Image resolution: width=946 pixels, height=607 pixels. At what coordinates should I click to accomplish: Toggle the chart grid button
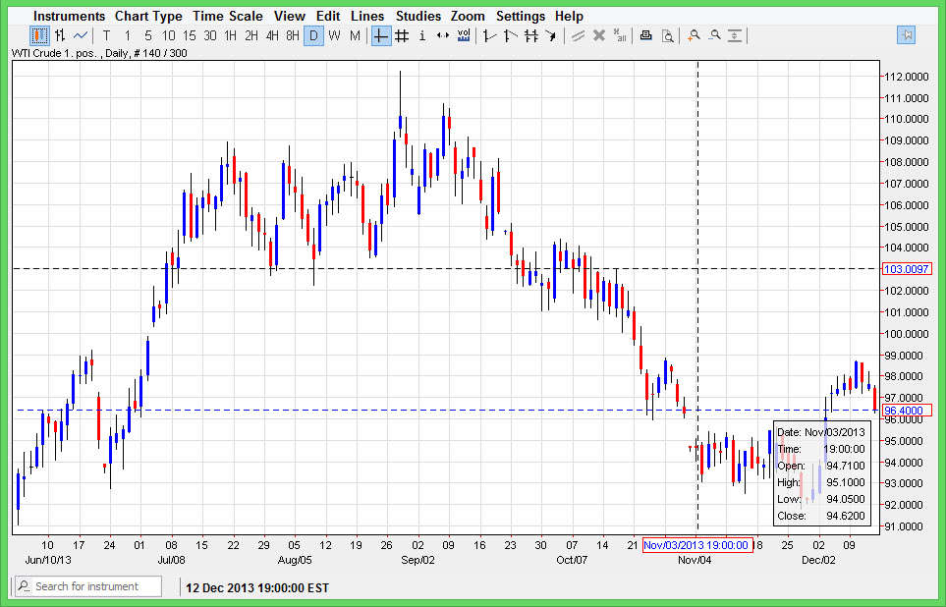pos(401,36)
